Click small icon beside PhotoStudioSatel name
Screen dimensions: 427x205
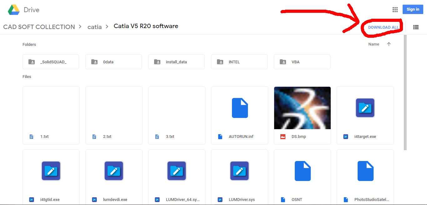tap(346, 199)
